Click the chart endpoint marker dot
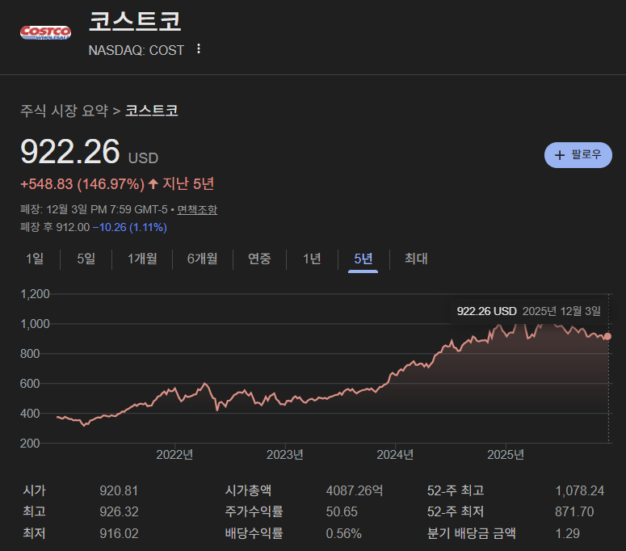Image resolution: width=626 pixels, height=551 pixels. pyautogui.click(x=607, y=336)
